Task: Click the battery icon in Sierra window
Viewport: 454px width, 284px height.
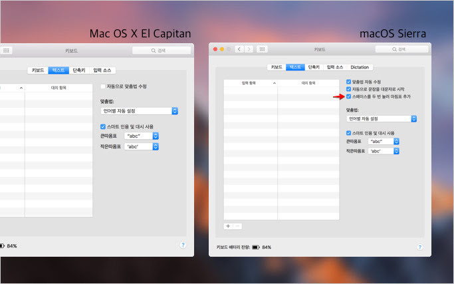Action: (256, 247)
